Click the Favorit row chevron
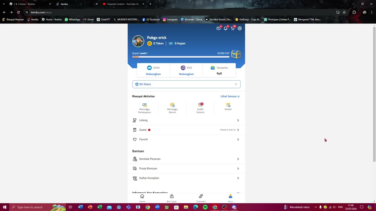376x211 pixels. click(238, 139)
